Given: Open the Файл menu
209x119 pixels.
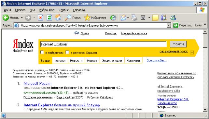Looking at the screenshot, I should [x=7, y=10].
